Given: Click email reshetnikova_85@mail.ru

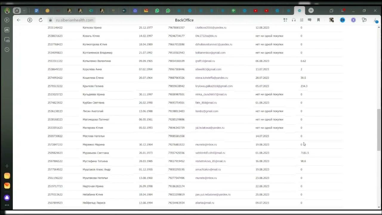Looking at the screenshot, I should point(210,161).
